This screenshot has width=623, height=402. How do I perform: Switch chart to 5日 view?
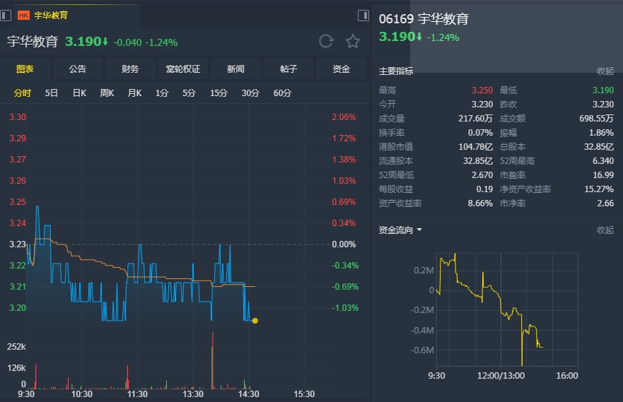click(x=52, y=93)
